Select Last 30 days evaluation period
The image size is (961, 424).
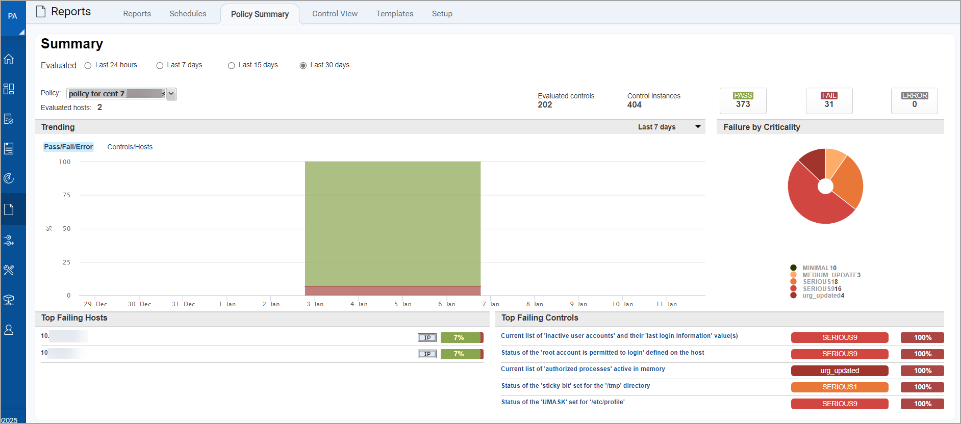(x=303, y=65)
